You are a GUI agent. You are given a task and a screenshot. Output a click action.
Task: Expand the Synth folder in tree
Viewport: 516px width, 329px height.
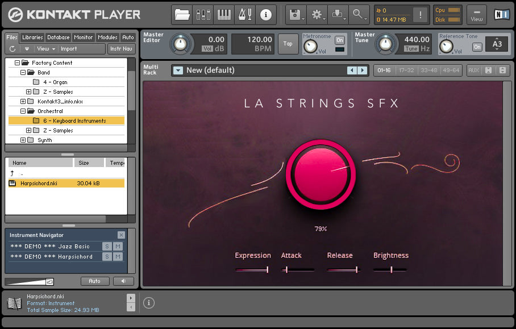tap(23, 140)
